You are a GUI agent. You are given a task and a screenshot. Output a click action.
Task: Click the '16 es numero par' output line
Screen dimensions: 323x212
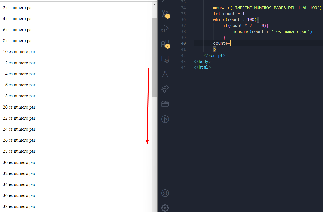coord(19,85)
